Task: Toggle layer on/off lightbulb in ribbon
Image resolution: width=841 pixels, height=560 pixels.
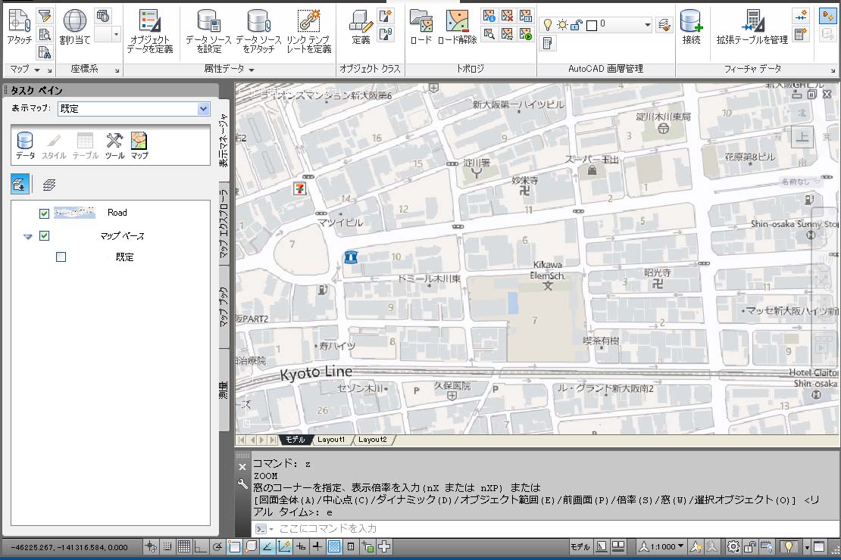Action: coord(548,25)
